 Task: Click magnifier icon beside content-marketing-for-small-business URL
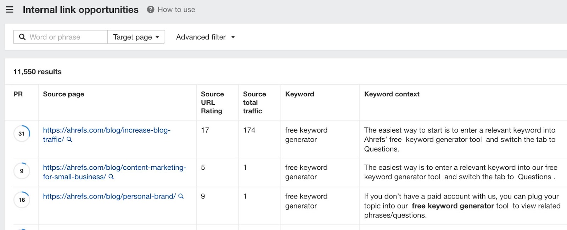(x=111, y=177)
